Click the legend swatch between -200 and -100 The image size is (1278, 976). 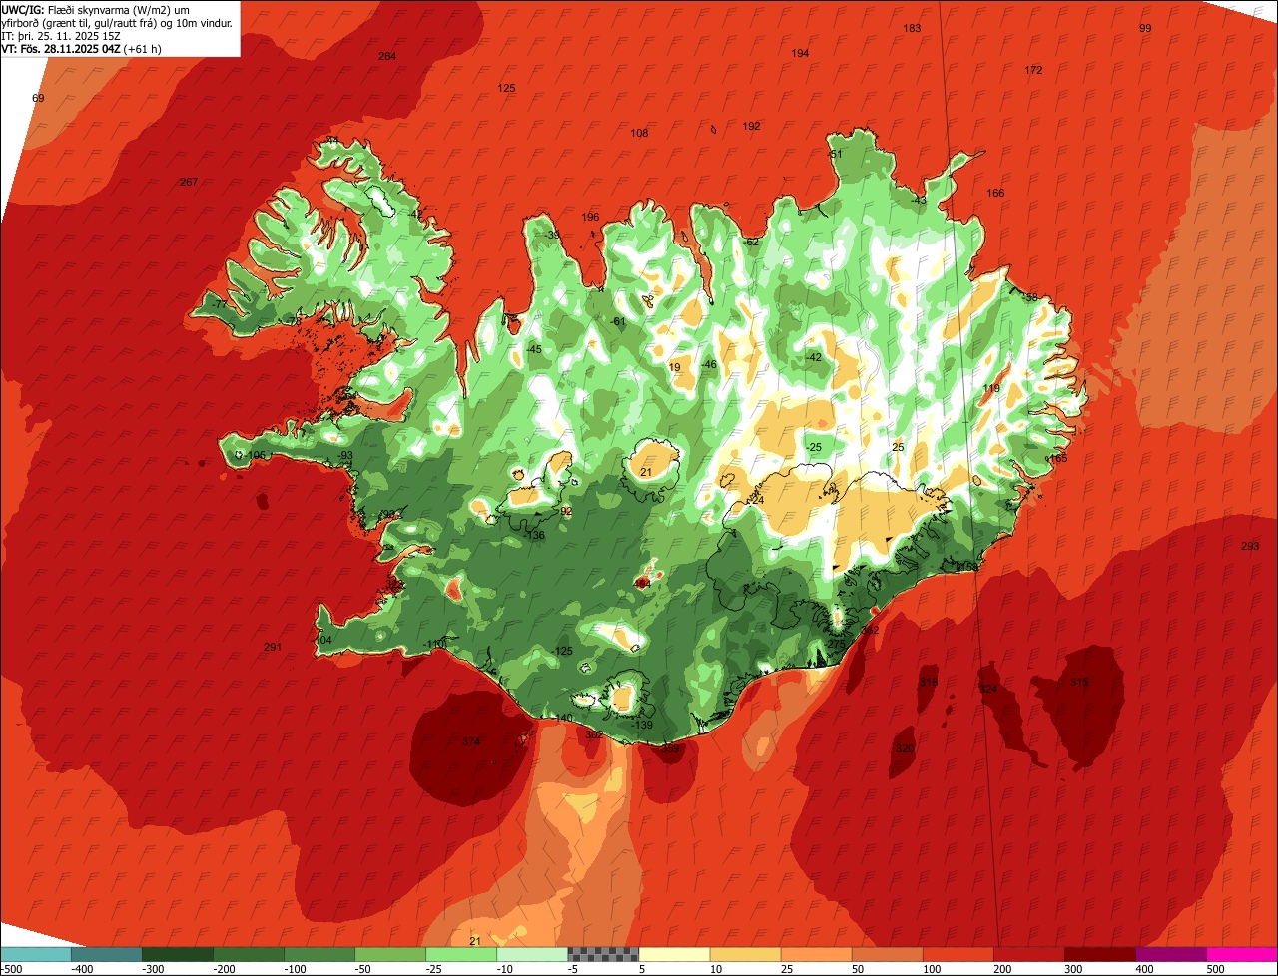248,954
